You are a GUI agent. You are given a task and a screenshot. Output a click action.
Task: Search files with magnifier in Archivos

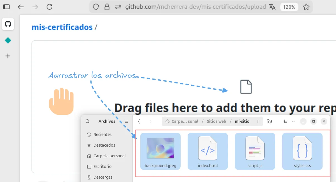coord(88,121)
